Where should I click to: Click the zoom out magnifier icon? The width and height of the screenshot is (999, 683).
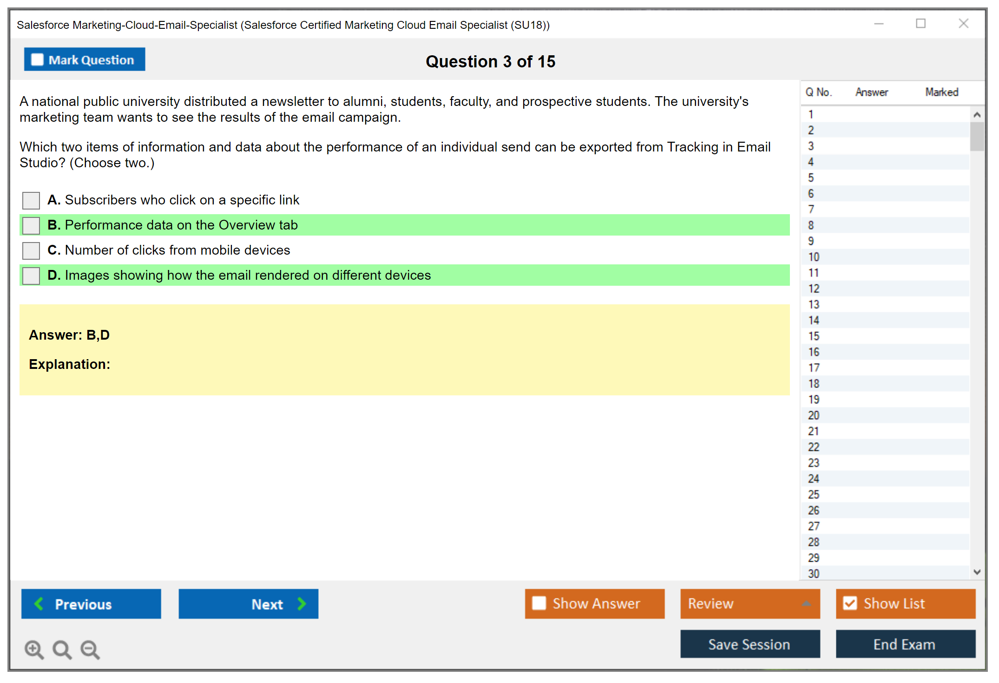pyautogui.click(x=90, y=649)
